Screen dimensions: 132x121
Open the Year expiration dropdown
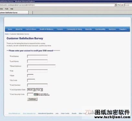(x=39, y=90)
